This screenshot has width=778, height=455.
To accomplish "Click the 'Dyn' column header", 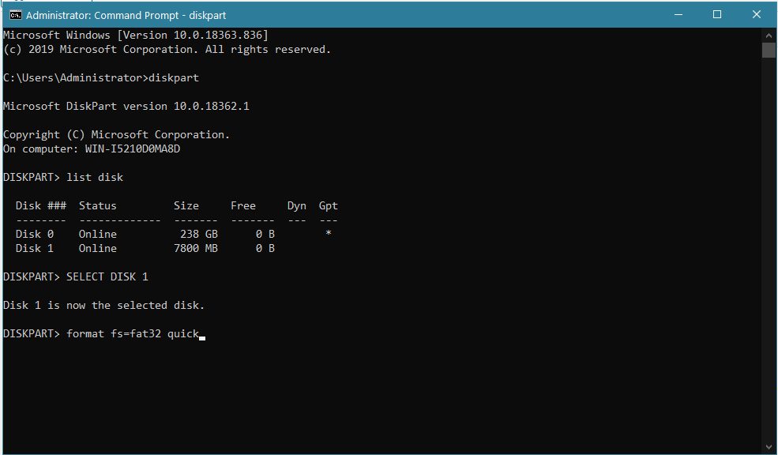I will click(x=297, y=206).
